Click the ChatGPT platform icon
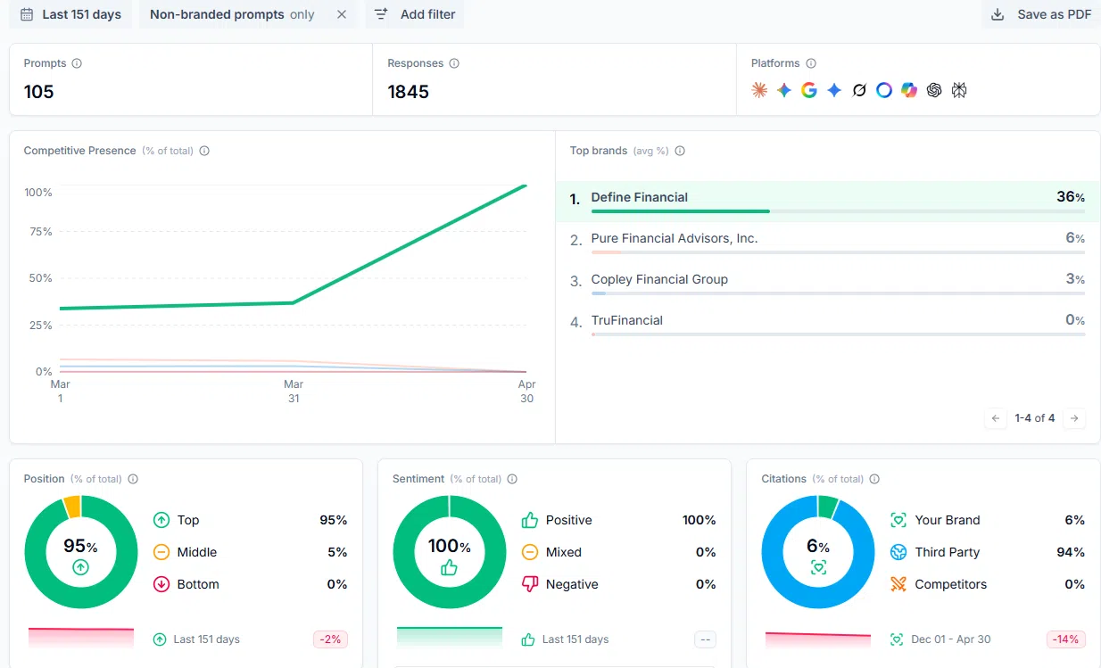1101x668 pixels. [934, 90]
